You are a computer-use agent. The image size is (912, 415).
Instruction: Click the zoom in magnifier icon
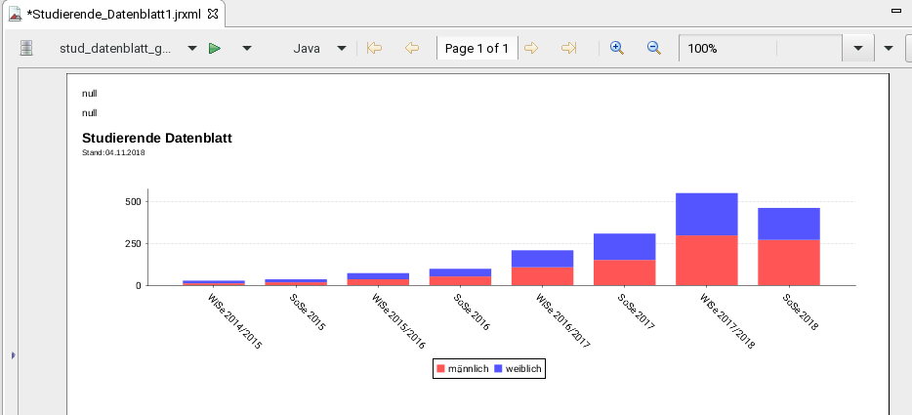pyautogui.click(x=617, y=48)
